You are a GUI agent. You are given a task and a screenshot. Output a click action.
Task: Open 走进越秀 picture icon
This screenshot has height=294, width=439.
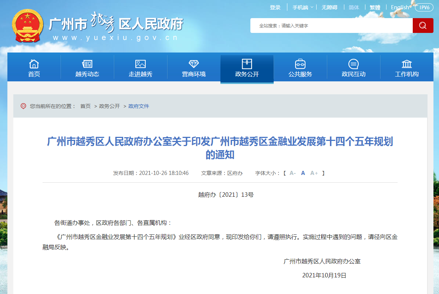(x=140, y=64)
